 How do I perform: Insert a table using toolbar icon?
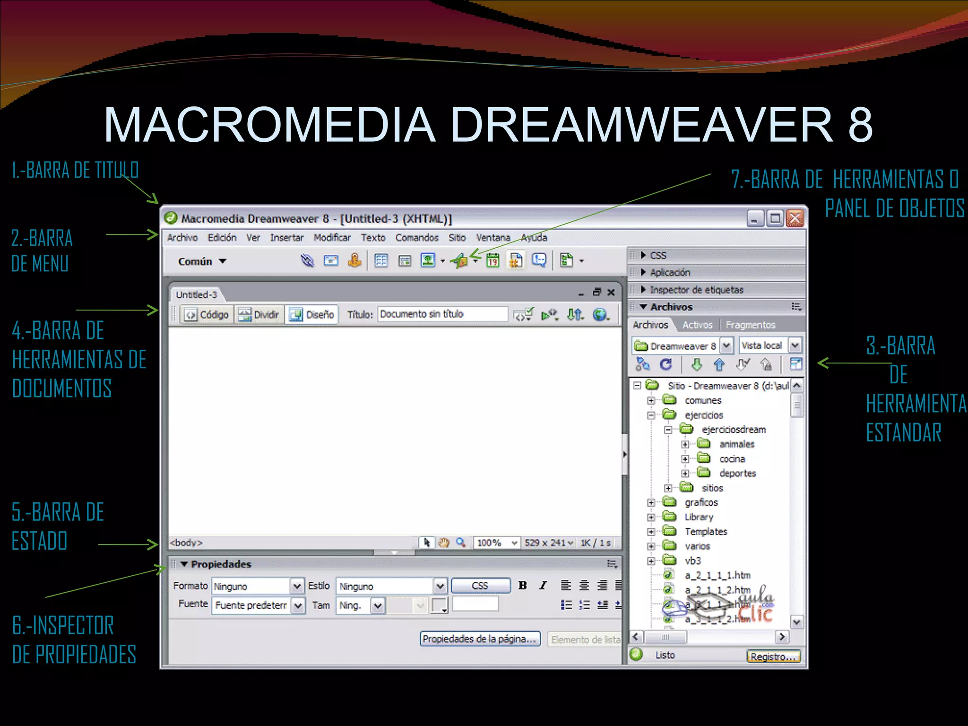(381, 260)
